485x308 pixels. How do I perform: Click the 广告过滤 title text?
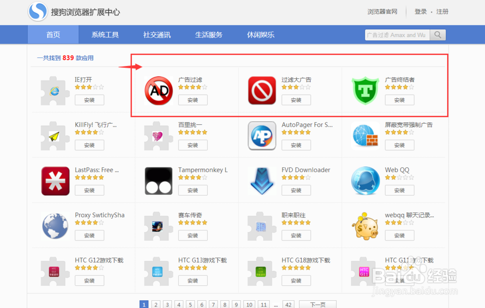[x=190, y=80]
